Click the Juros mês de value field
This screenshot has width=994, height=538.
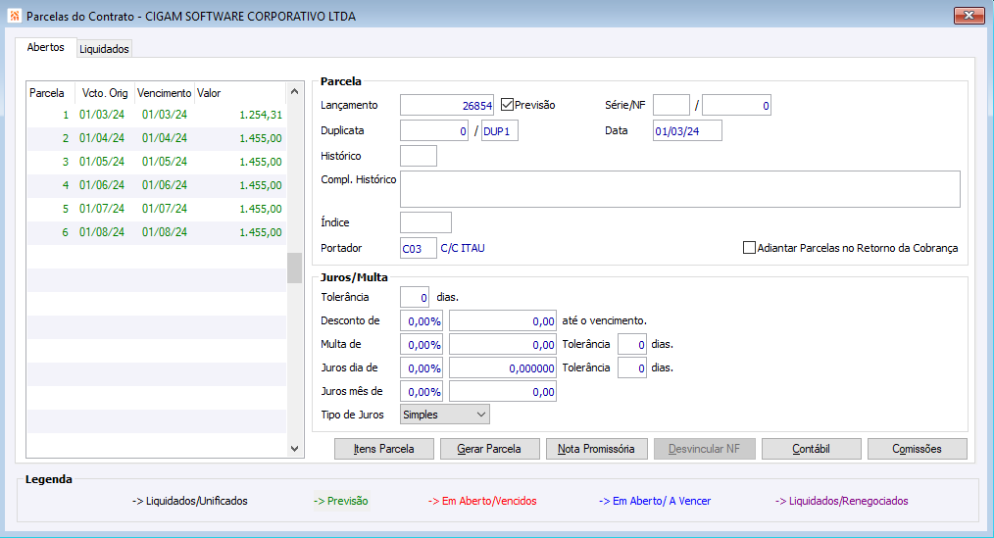click(x=503, y=392)
